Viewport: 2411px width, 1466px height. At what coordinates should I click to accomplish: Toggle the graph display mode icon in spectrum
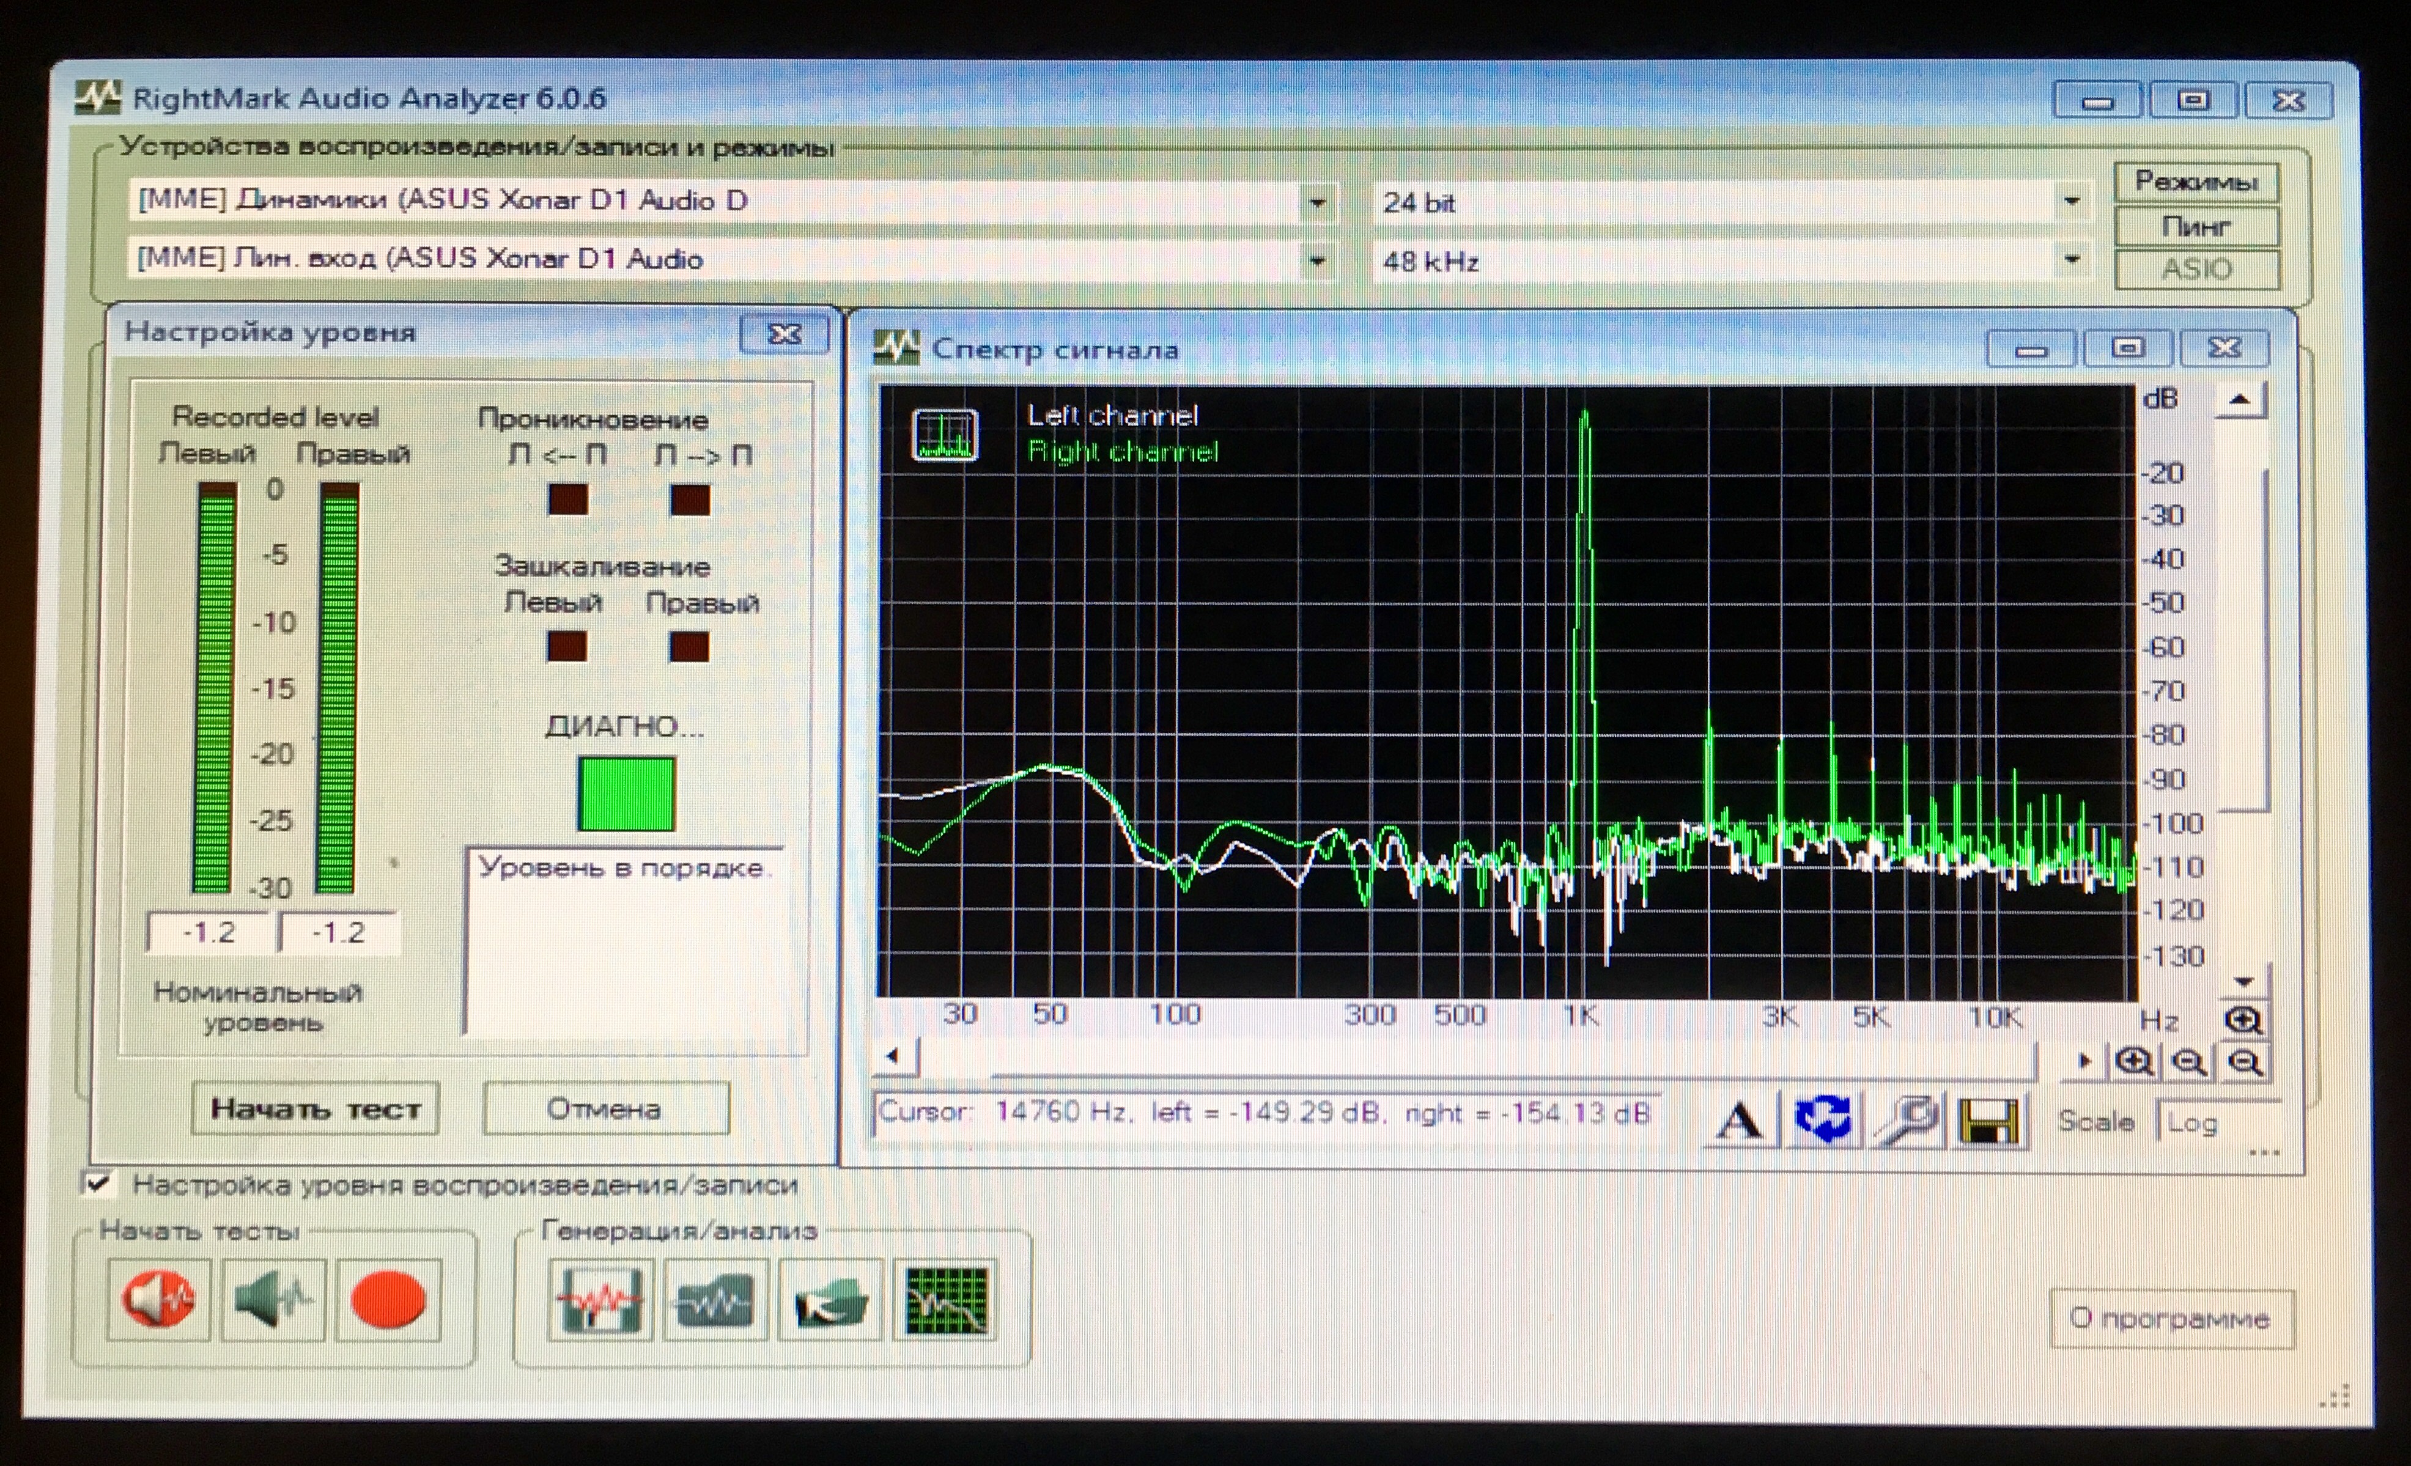[x=944, y=435]
